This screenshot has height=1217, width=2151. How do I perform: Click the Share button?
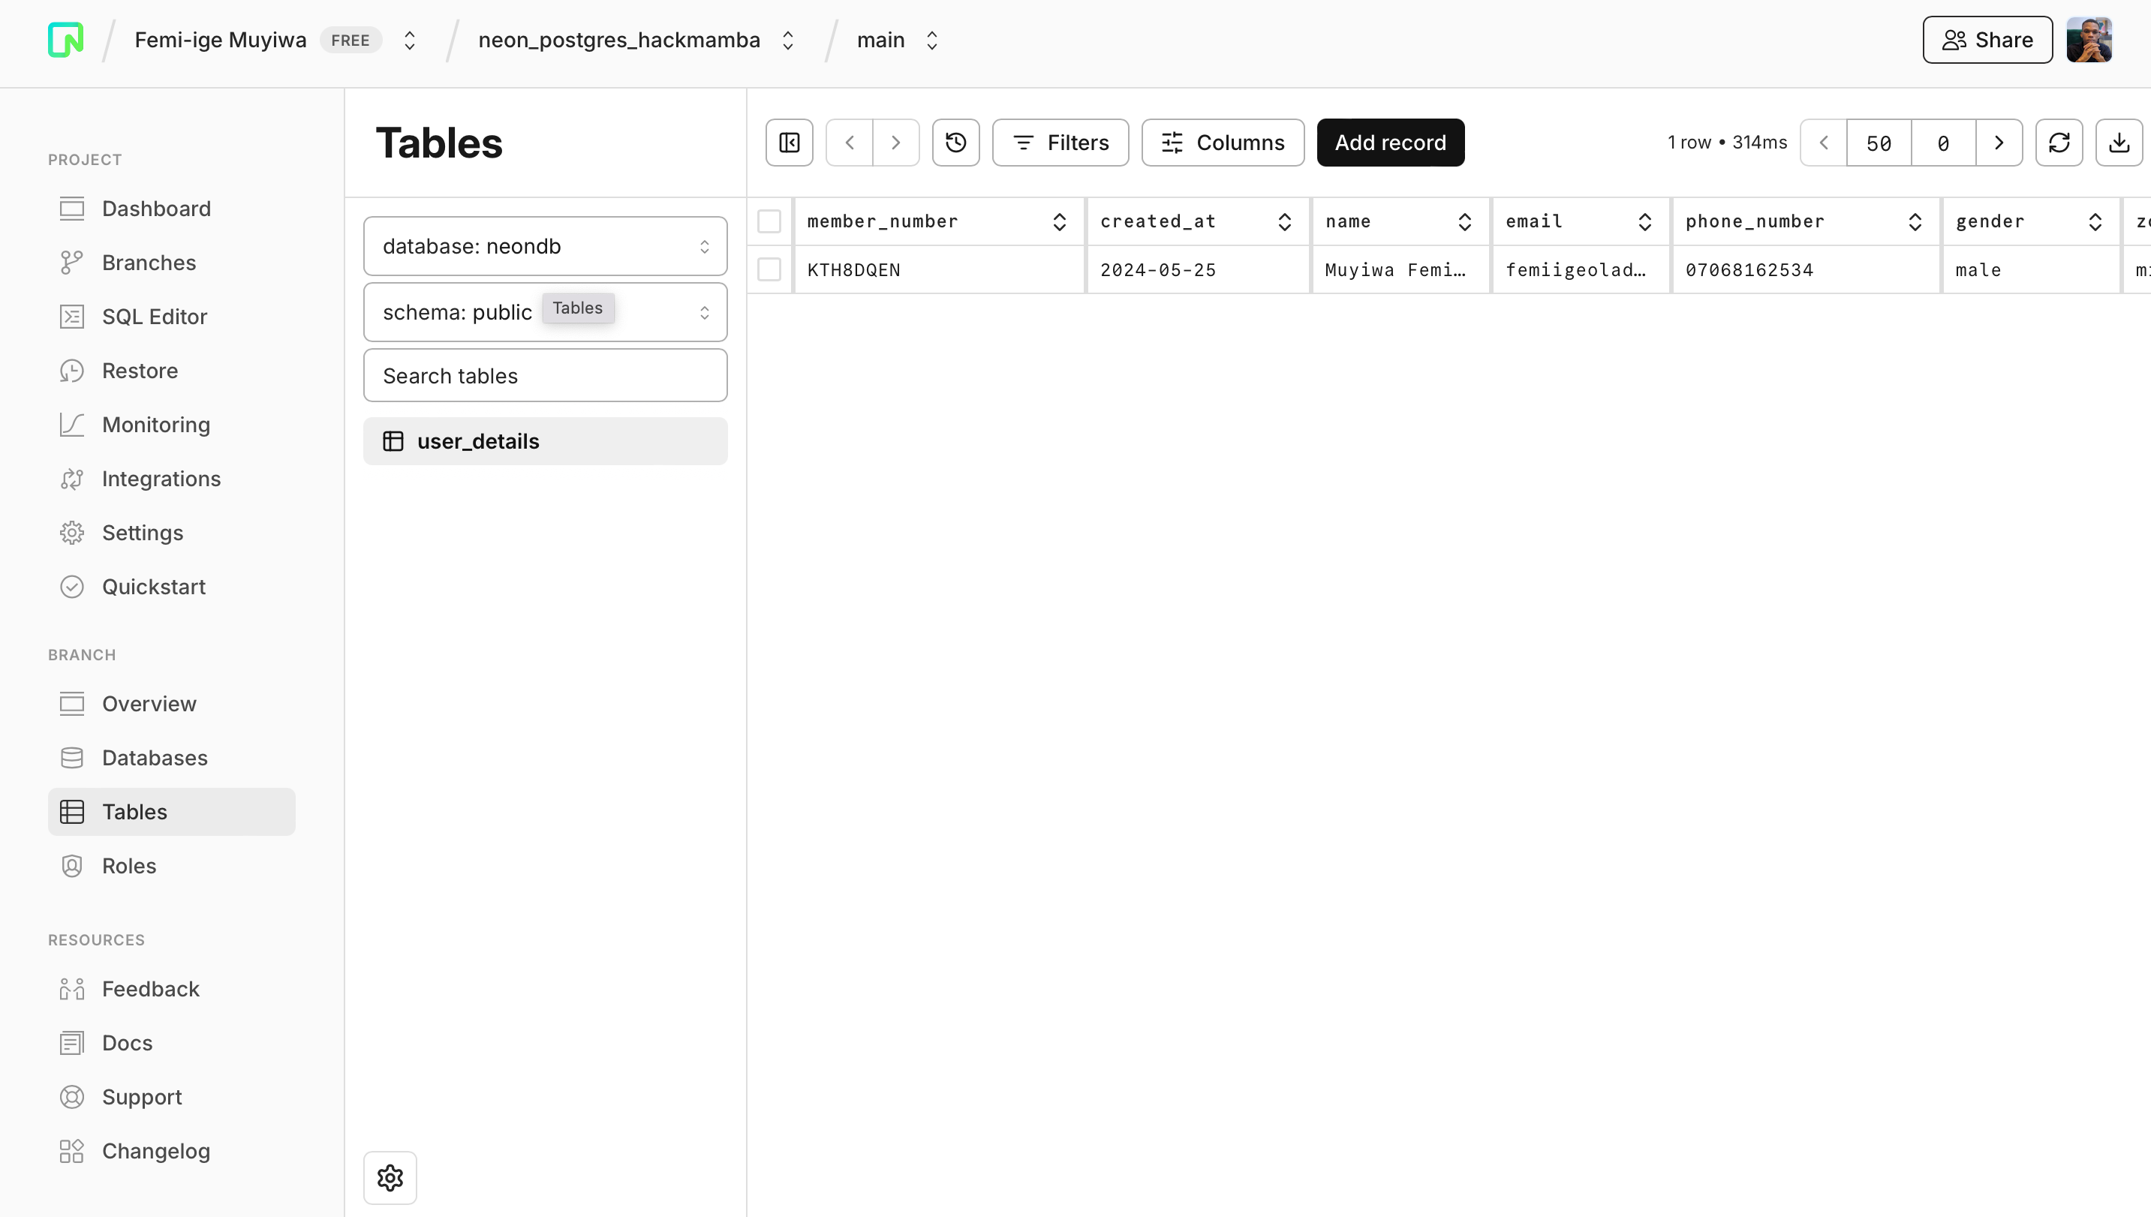pyautogui.click(x=1987, y=40)
